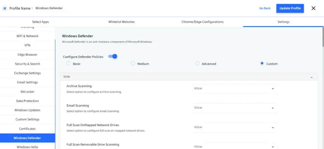Click the Email Scanning label
Screen dimensions: 324x149
[x=78, y=106]
